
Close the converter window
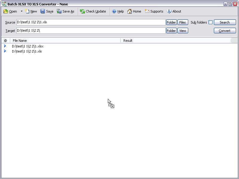[235, 4]
